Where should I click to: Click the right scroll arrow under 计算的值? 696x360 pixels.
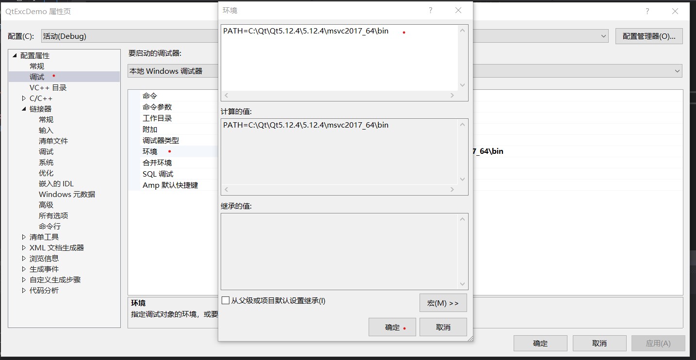click(x=452, y=189)
